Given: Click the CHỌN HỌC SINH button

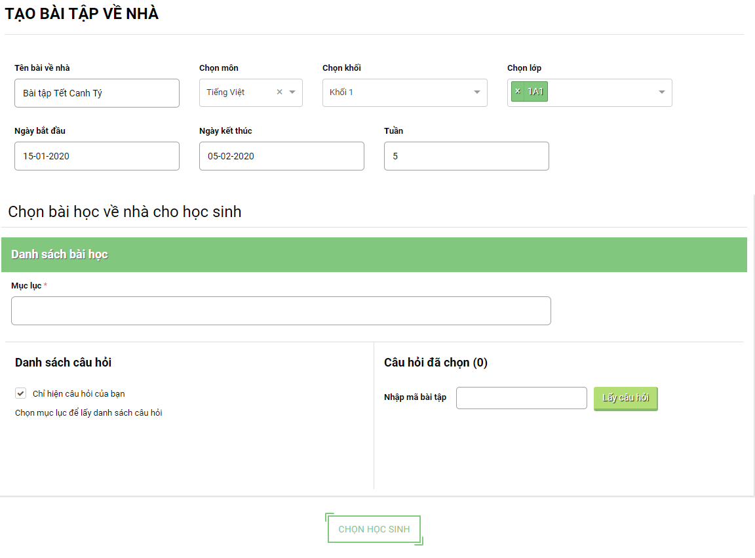Looking at the screenshot, I should click(x=374, y=529).
